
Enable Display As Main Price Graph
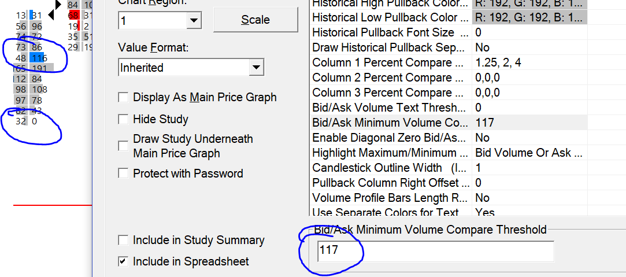123,98
